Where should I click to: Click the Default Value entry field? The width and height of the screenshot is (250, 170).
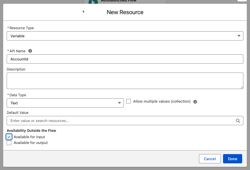[x=116, y=121]
